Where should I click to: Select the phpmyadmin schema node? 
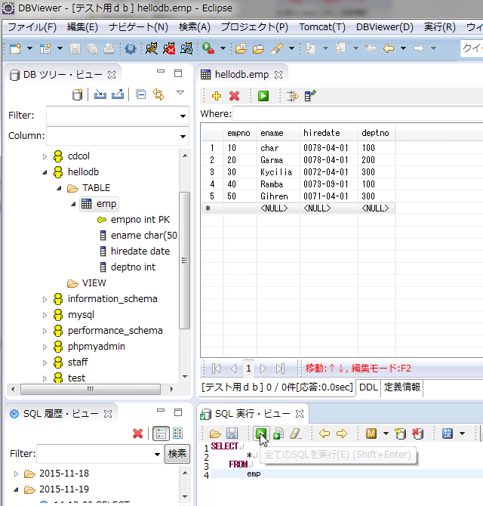(97, 347)
